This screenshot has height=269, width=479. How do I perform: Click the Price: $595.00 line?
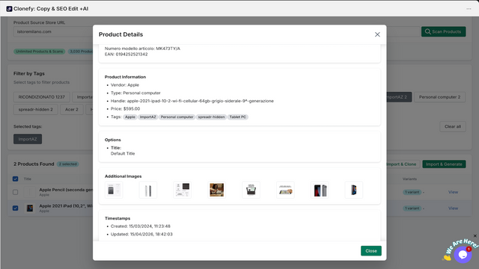click(x=125, y=109)
